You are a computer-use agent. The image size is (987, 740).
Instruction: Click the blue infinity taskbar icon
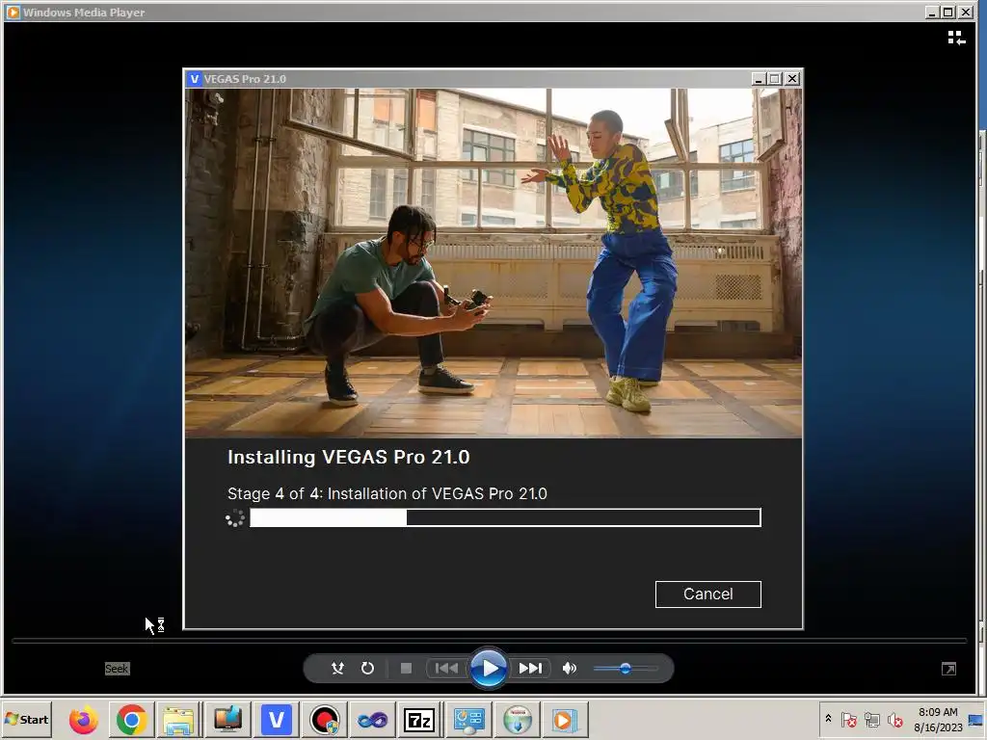(x=373, y=720)
